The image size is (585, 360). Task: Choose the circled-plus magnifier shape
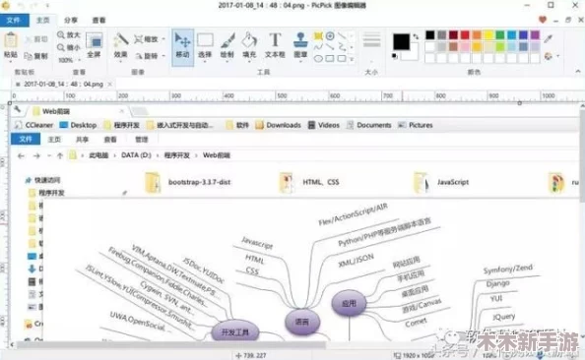tap(330, 36)
